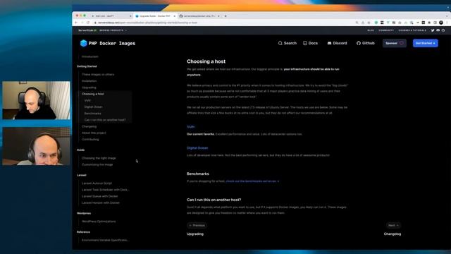451x254 pixels.
Task: Follow the Digital Ocean heading link in article
Action: coord(197,148)
